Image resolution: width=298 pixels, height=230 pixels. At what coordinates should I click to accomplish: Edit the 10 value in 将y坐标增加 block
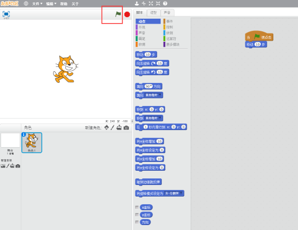click(x=160, y=159)
